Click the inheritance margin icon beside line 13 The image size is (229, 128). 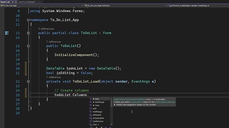tap(7, 33)
